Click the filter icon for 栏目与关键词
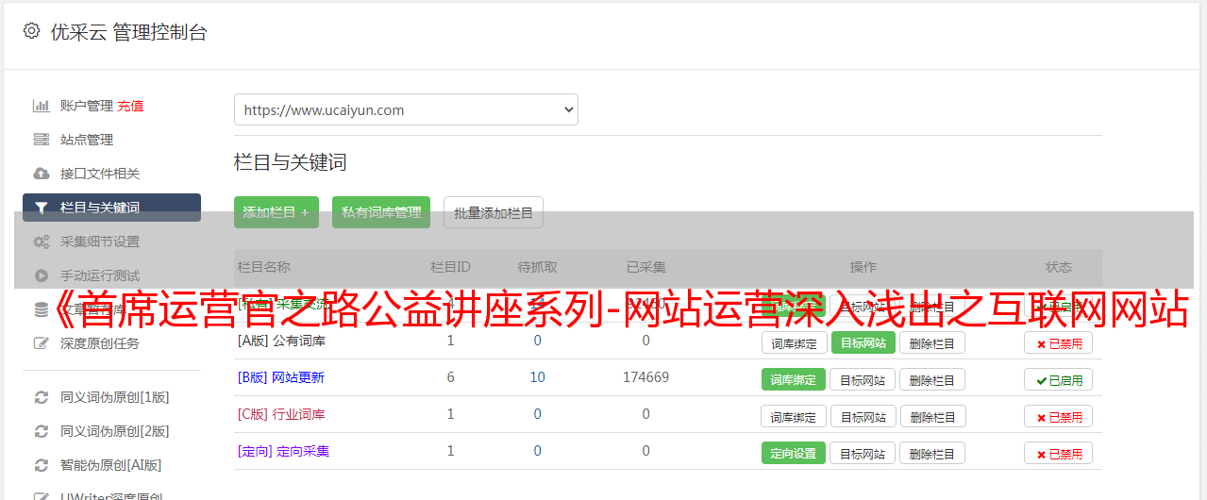Image resolution: width=1207 pixels, height=500 pixels. click(x=42, y=208)
